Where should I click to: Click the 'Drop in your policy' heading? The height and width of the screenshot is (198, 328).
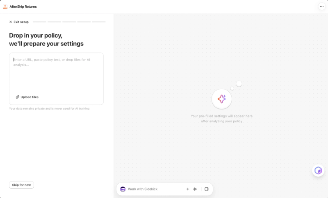(46, 39)
